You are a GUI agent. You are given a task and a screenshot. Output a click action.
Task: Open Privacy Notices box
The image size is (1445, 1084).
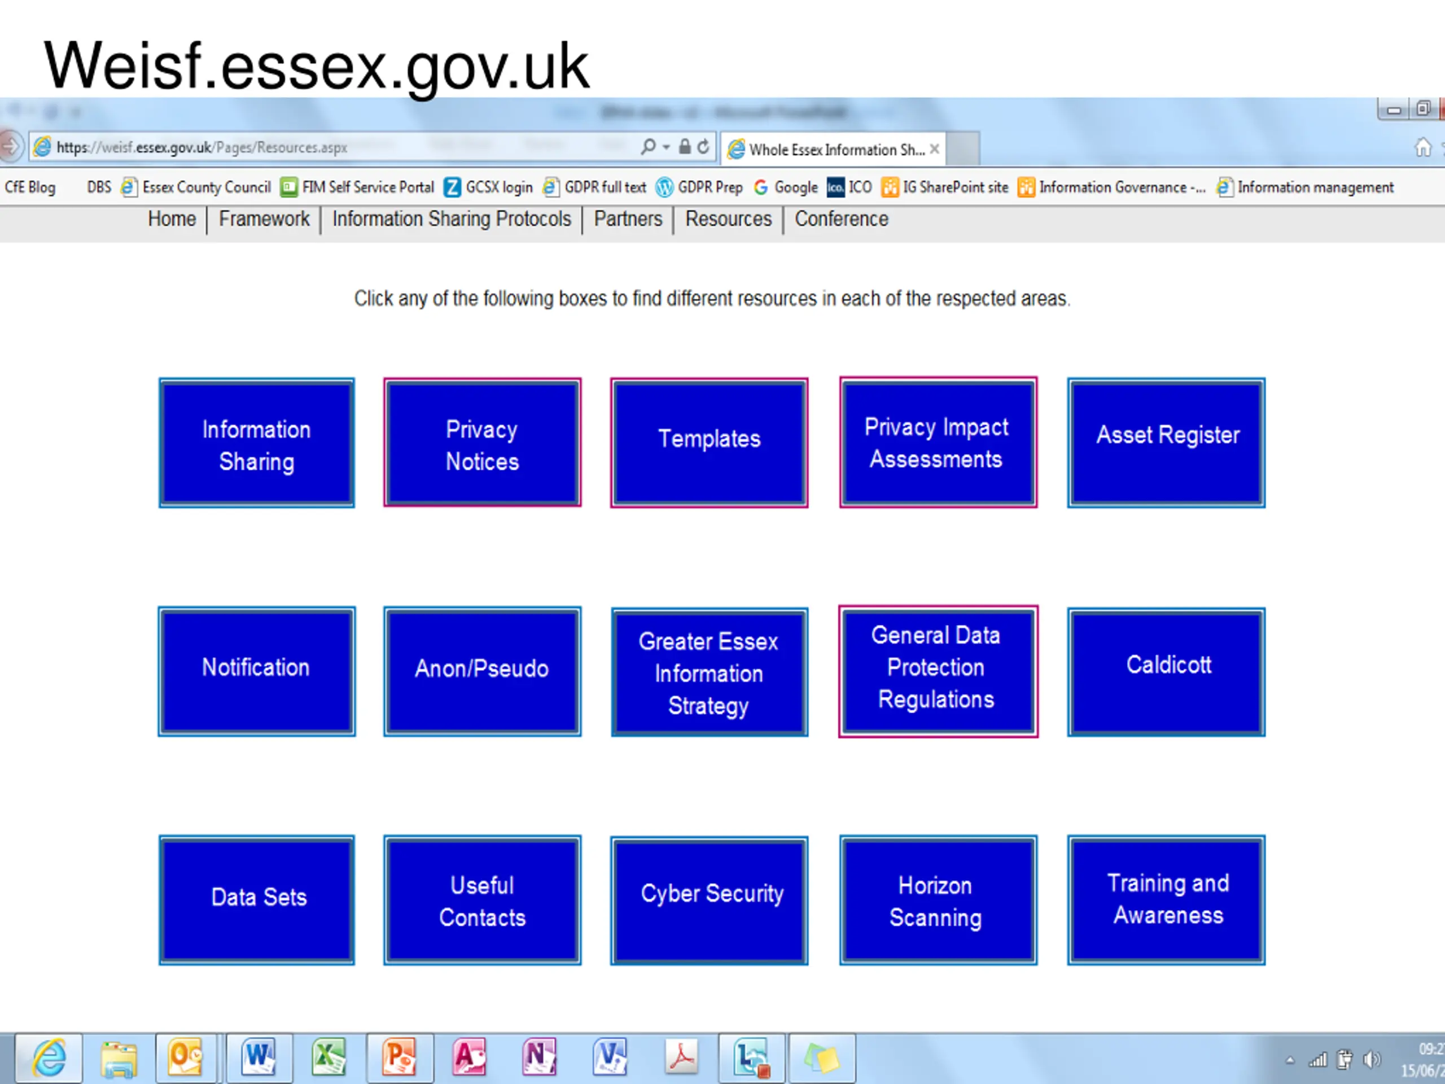(x=482, y=443)
